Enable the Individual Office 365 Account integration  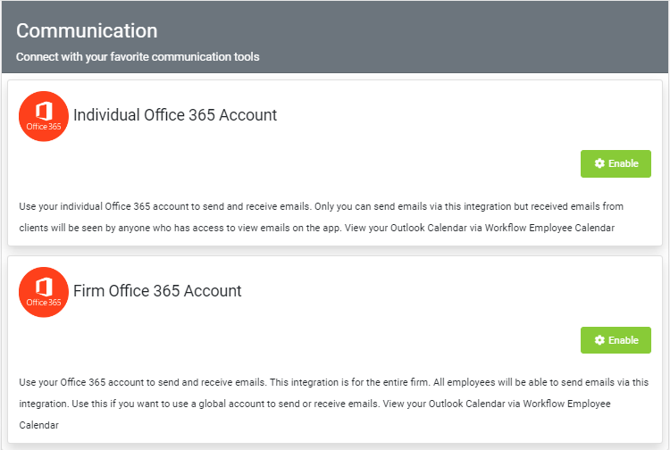coord(616,163)
